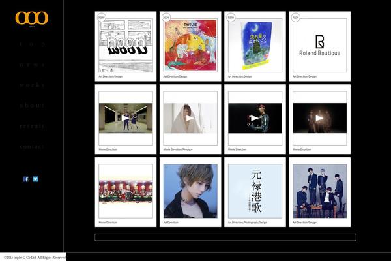Open the works menu item
Image resolution: width=391 pixels, height=261 pixels.
click(32, 85)
